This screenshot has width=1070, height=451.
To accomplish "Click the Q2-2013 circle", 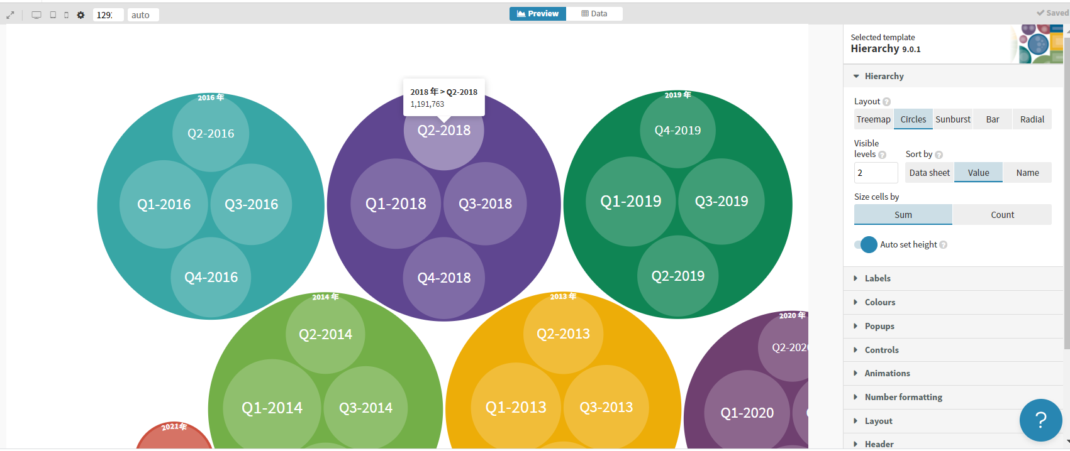I will pos(563,334).
